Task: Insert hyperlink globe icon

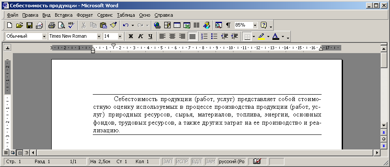Action: pos(157,25)
